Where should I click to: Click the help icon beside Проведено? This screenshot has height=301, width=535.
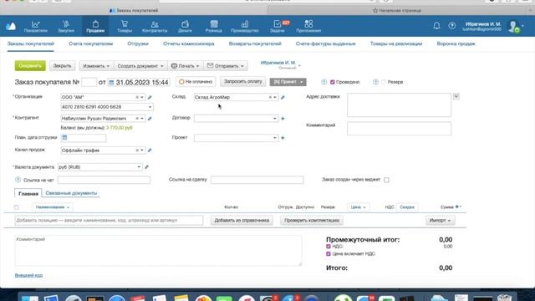pos(324,82)
